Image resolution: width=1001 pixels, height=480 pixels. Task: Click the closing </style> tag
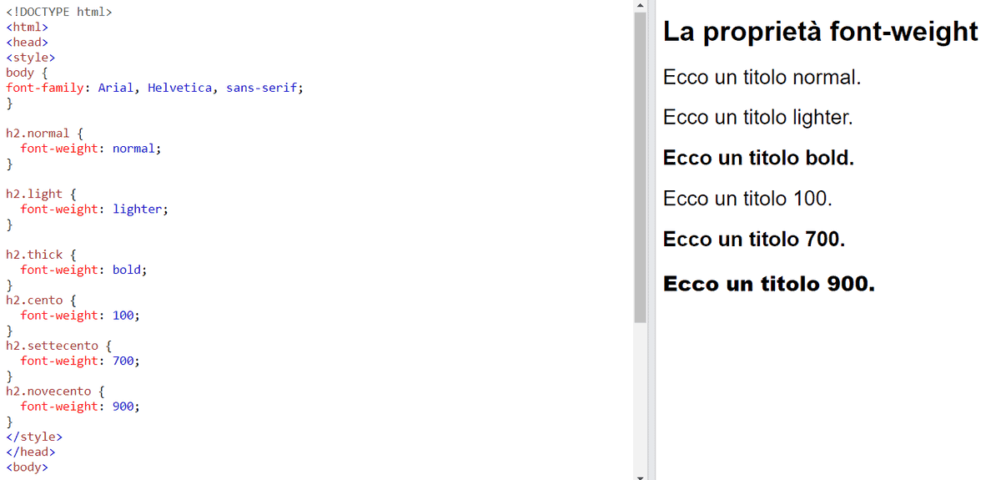(x=34, y=437)
